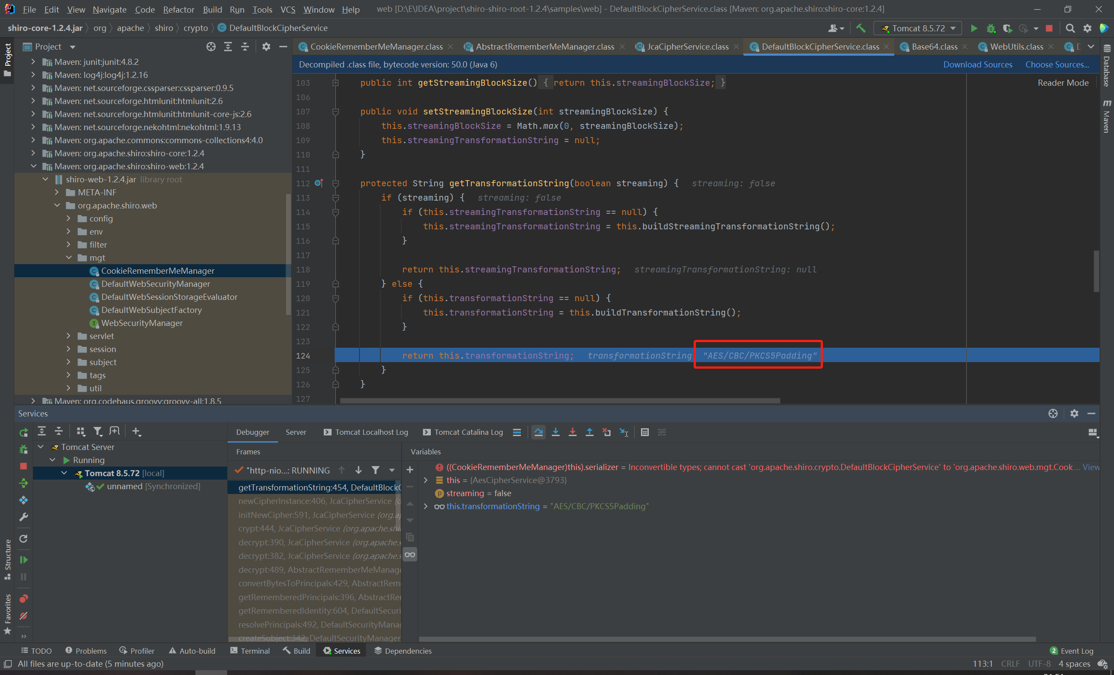This screenshot has width=1114, height=675.
Task: Open the Refactor menu
Action: 178,9
